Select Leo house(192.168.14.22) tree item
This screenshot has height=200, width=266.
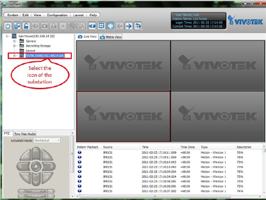click(37, 36)
